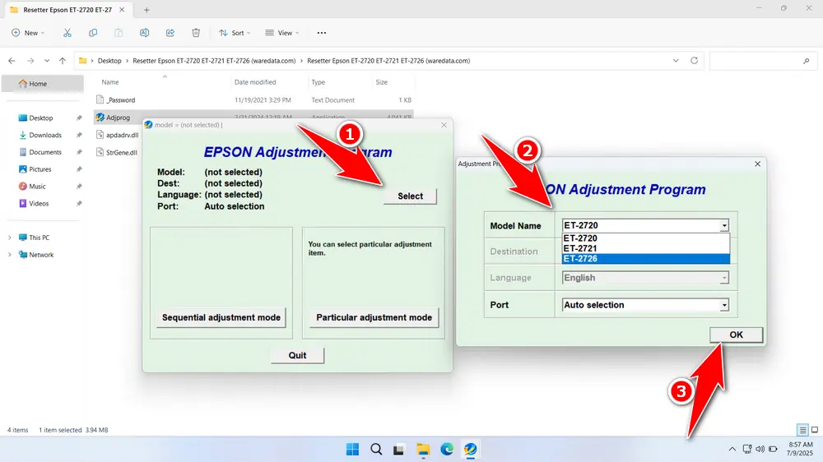Switch to Adjprog app on taskbar

coord(470,449)
